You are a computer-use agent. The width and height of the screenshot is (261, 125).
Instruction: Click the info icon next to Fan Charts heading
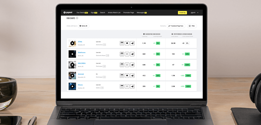pos(77,18)
